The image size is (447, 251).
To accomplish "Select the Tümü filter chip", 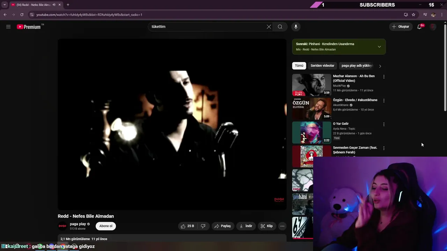I will point(299,66).
